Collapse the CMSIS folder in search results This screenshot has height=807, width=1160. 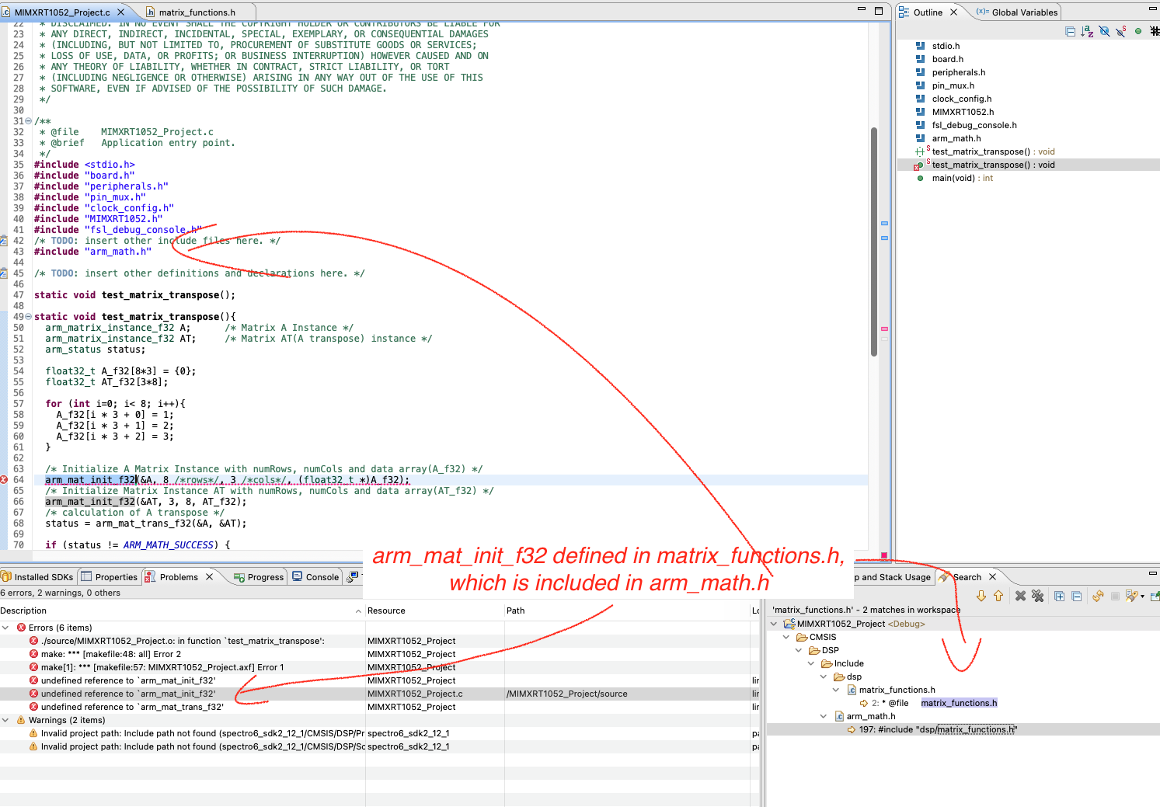[x=786, y=637]
